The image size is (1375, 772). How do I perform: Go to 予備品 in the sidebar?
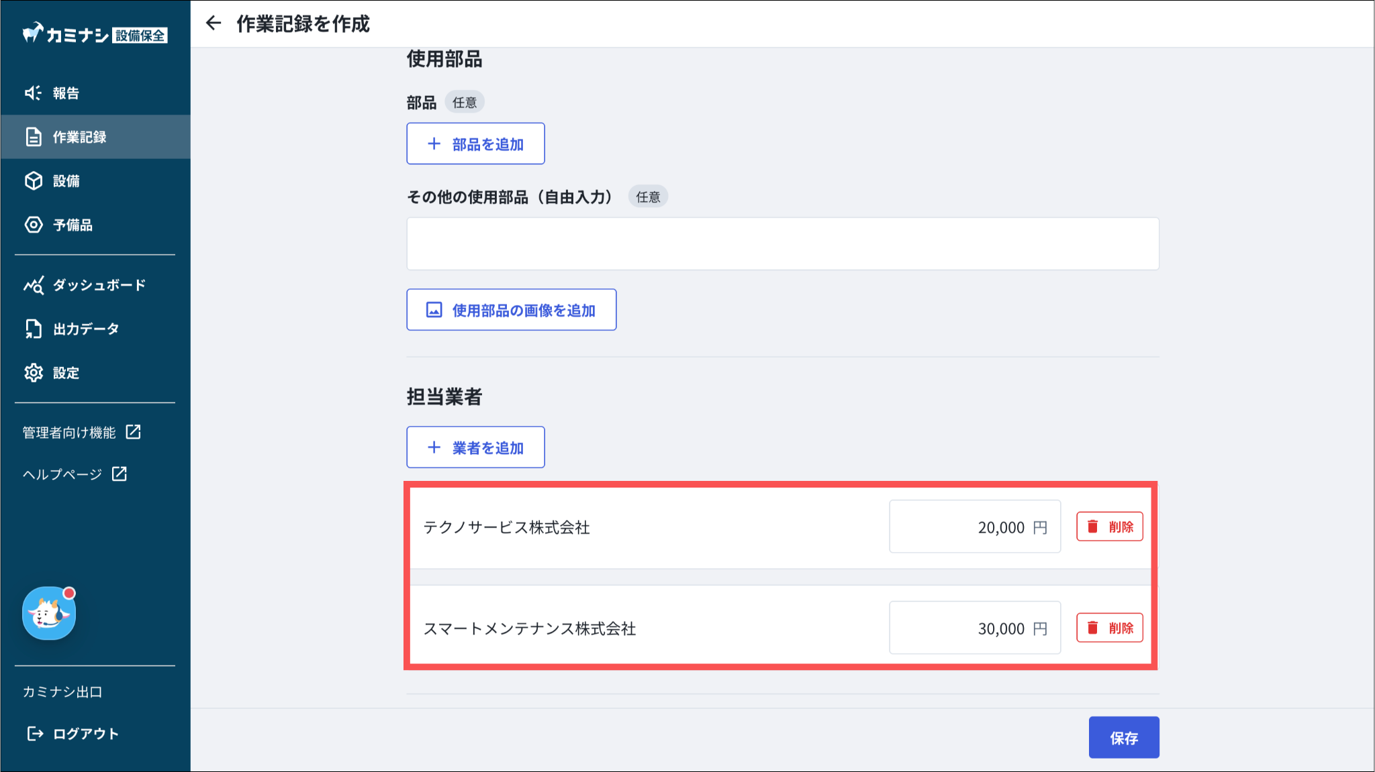pos(73,225)
